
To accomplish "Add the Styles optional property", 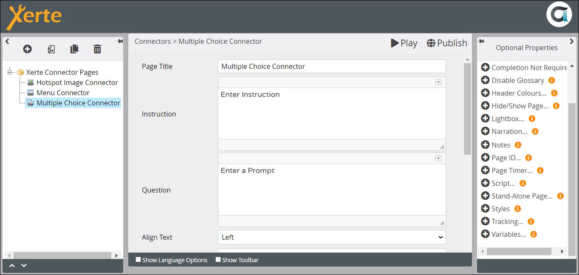I will pos(485,208).
